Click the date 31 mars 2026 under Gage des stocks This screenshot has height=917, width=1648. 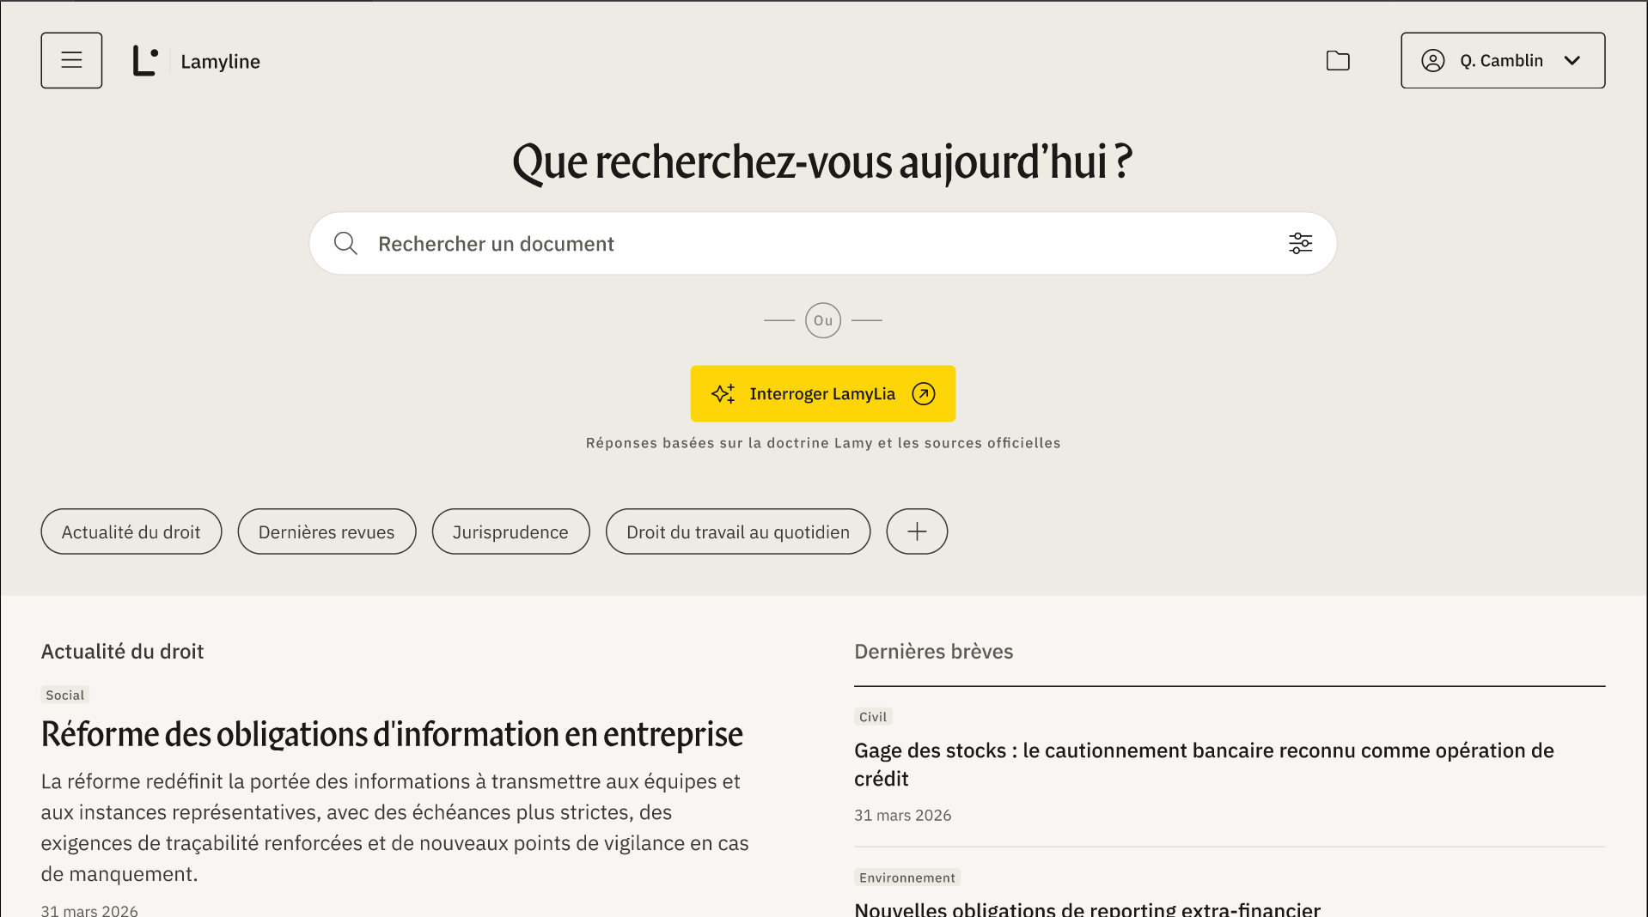point(902,815)
